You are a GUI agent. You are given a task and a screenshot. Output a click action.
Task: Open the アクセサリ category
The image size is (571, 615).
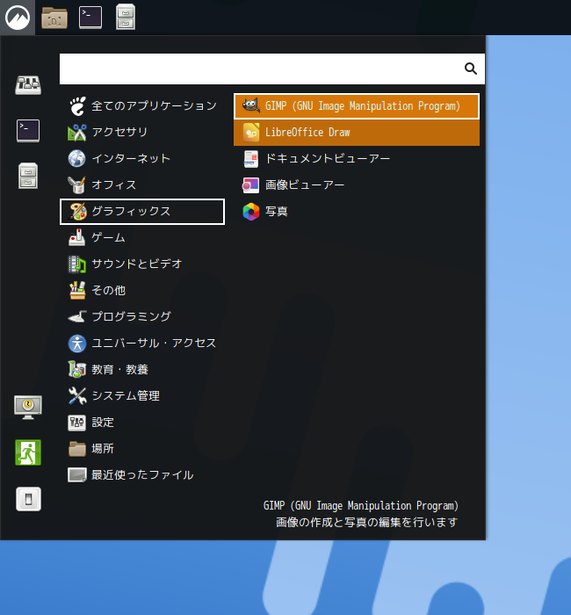(142, 132)
